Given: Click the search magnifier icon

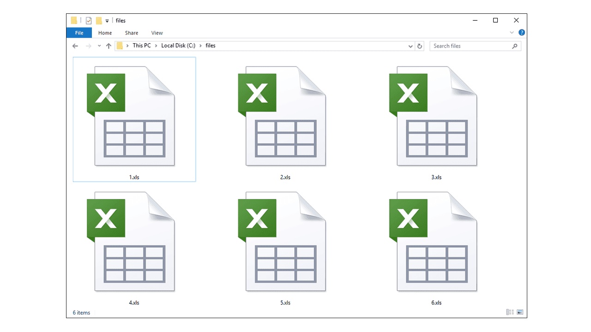Looking at the screenshot, I should 515,46.
